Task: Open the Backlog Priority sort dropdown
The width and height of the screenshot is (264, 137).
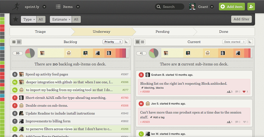Action: (113, 42)
